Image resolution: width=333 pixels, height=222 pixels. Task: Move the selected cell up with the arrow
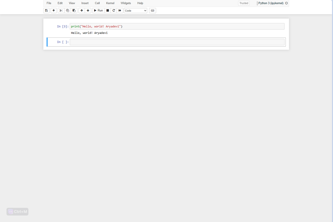pyautogui.click(x=82, y=11)
